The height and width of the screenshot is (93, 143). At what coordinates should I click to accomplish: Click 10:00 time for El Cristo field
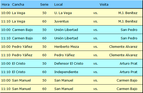6,63
